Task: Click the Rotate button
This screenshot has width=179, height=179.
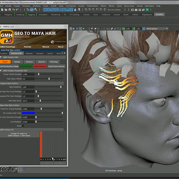Action: click(17, 62)
